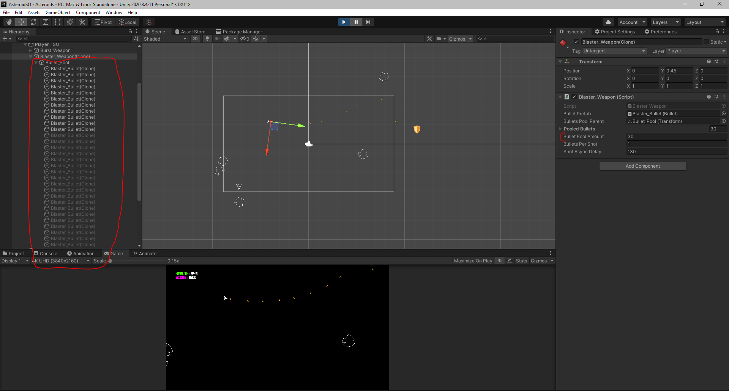729x391 pixels.
Task: Toggle Pivot handle position
Action: (103, 22)
